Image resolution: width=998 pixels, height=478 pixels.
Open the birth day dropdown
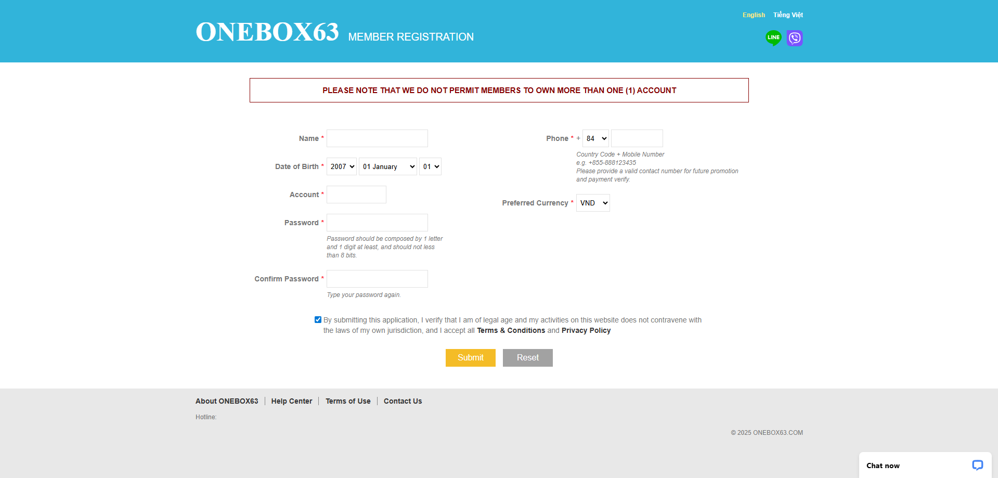click(x=430, y=166)
